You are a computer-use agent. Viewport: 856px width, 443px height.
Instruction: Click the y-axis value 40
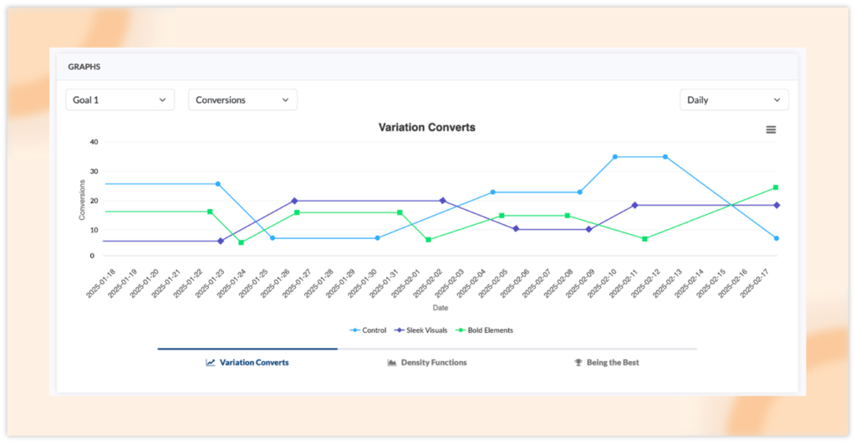(94, 142)
